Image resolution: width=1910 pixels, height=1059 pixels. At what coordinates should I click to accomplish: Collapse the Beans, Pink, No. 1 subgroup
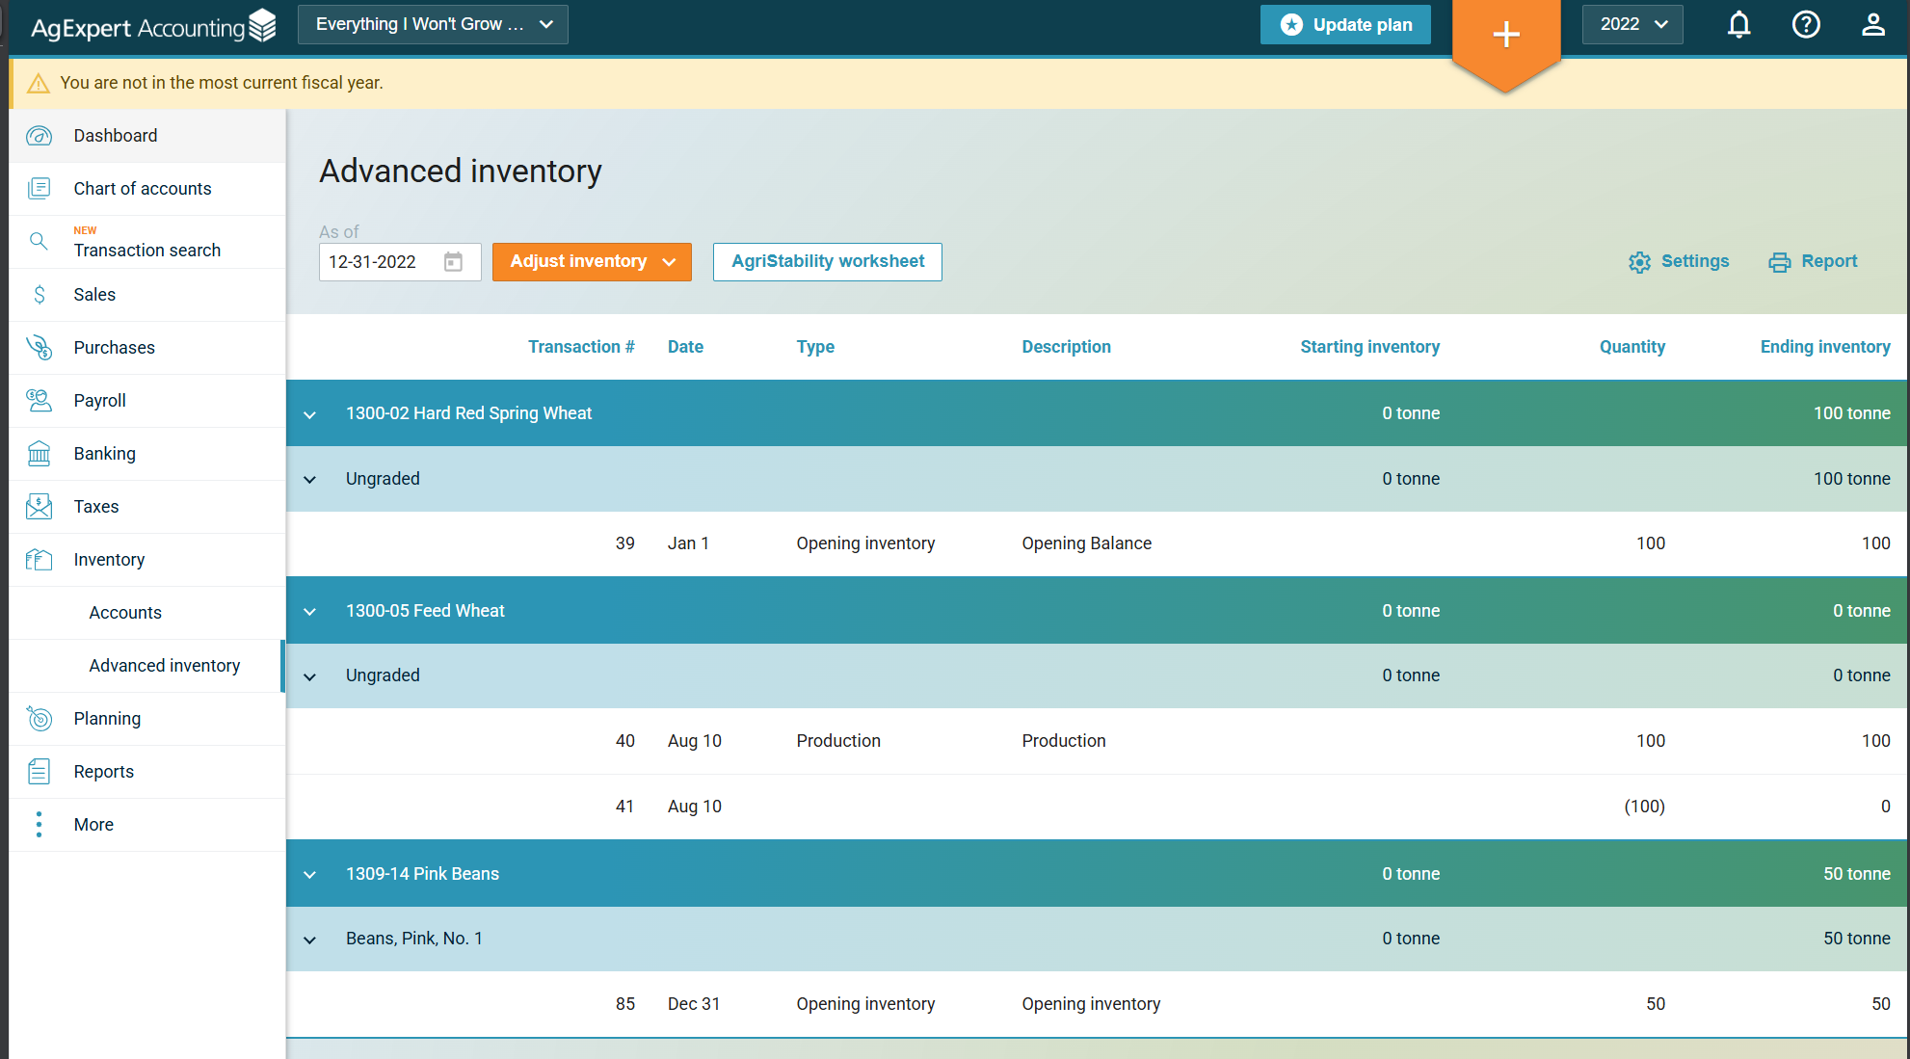click(310, 940)
